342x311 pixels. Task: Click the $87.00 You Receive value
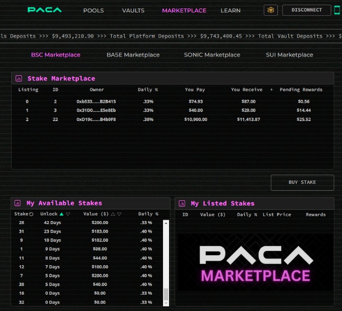249,102
